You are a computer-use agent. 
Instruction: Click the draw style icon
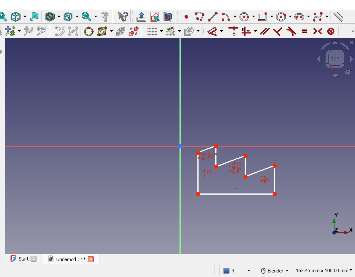(x=49, y=17)
